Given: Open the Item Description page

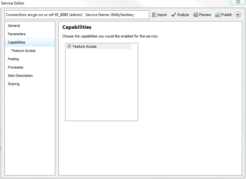Looking at the screenshot, I should [x=30, y=76].
